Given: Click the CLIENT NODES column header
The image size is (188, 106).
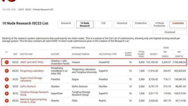Looking at the screenshot, I should point(128,54).
